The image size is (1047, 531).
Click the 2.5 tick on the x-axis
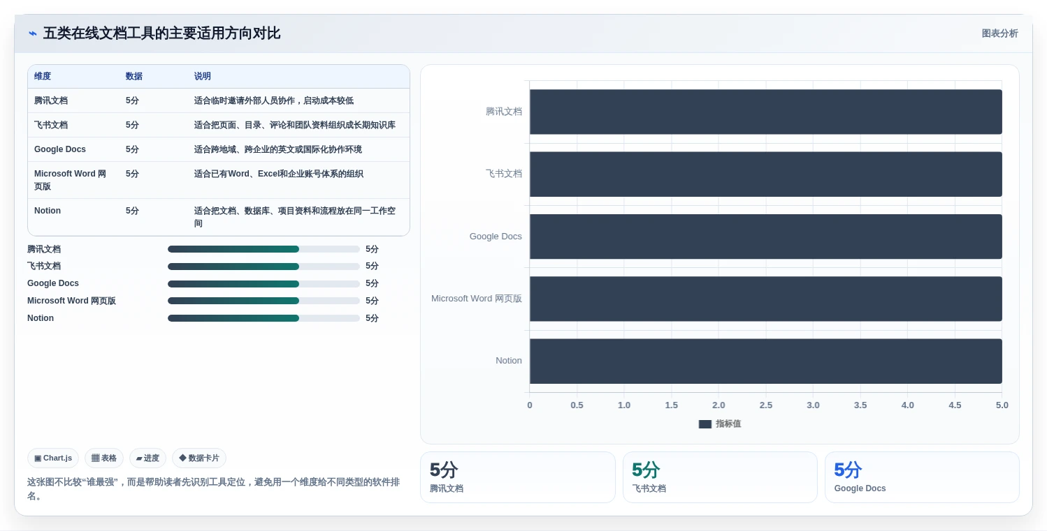point(766,405)
